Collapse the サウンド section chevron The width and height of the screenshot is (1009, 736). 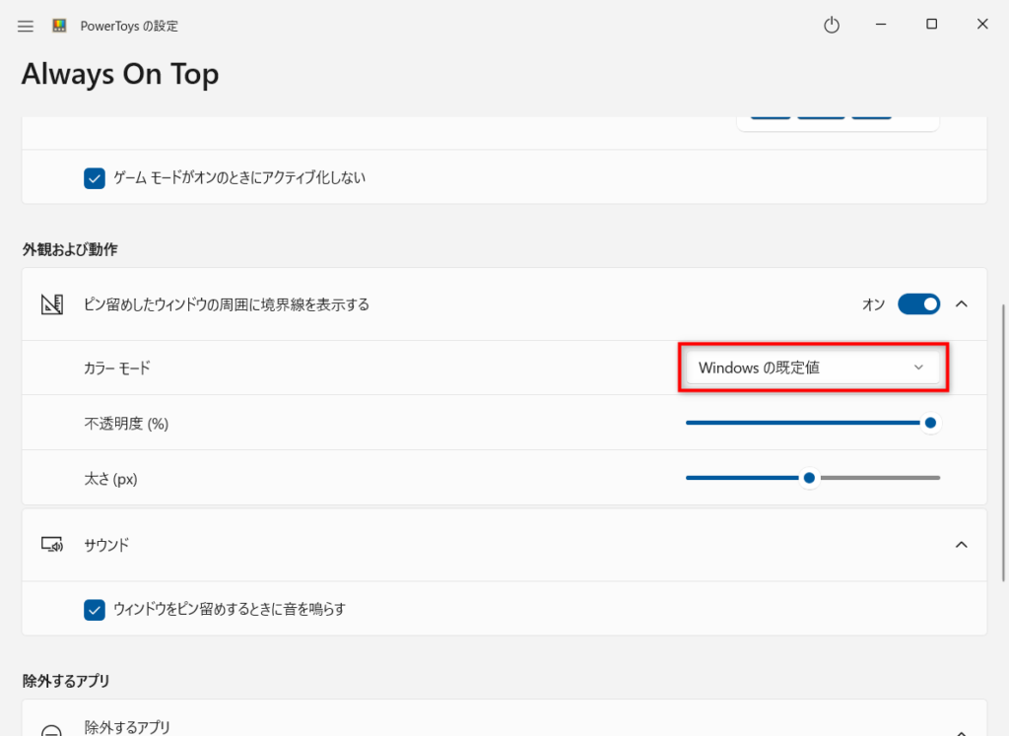[962, 545]
